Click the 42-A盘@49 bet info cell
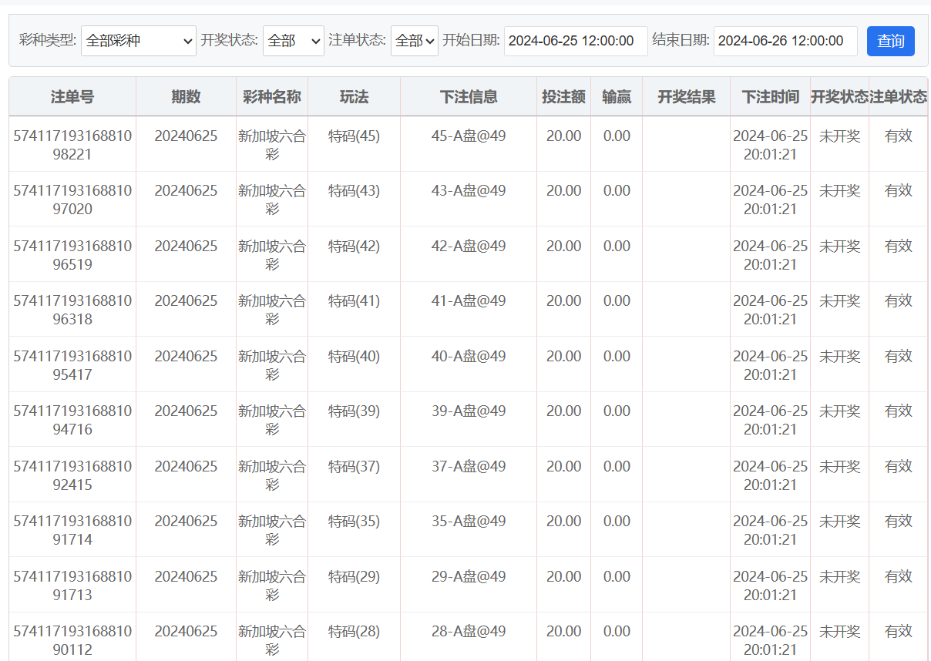This screenshot has height=661, width=931. pos(469,246)
